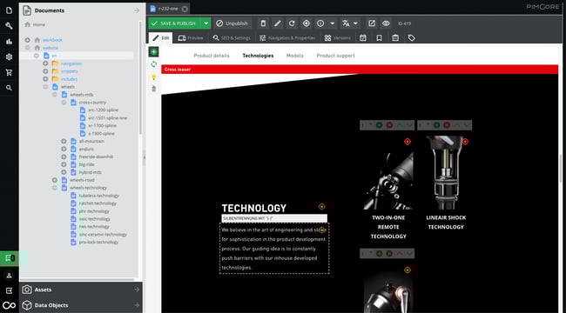Reload the document with refresh icon

[x=292, y=23]
